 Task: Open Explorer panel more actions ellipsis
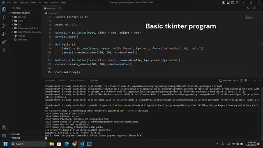tap(38, 8)
